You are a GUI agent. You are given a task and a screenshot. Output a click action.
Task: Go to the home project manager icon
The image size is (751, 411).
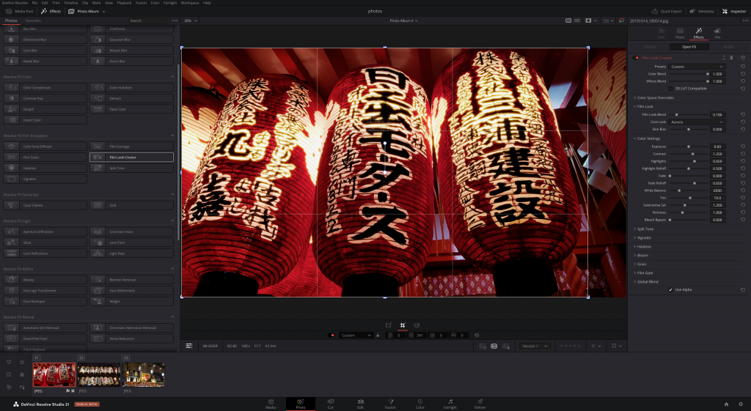click(726, 404)
